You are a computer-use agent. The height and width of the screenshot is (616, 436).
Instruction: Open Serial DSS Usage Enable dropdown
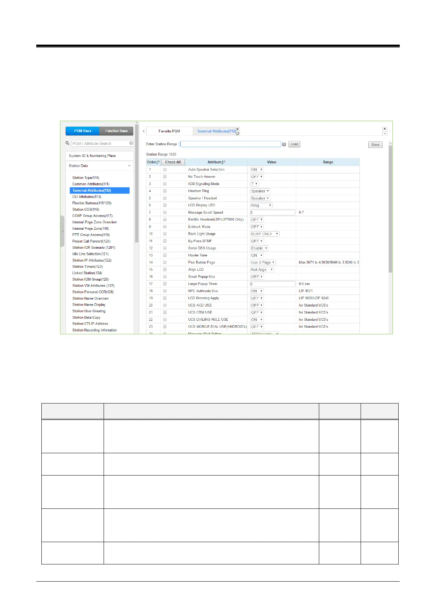point(259,248)
